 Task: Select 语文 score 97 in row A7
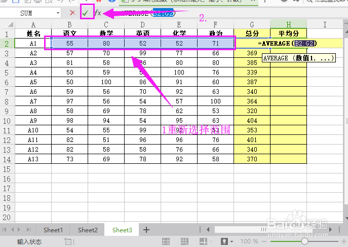click(x=69, y=101)
